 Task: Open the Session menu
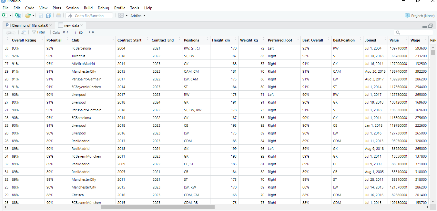tap(72, 8)
